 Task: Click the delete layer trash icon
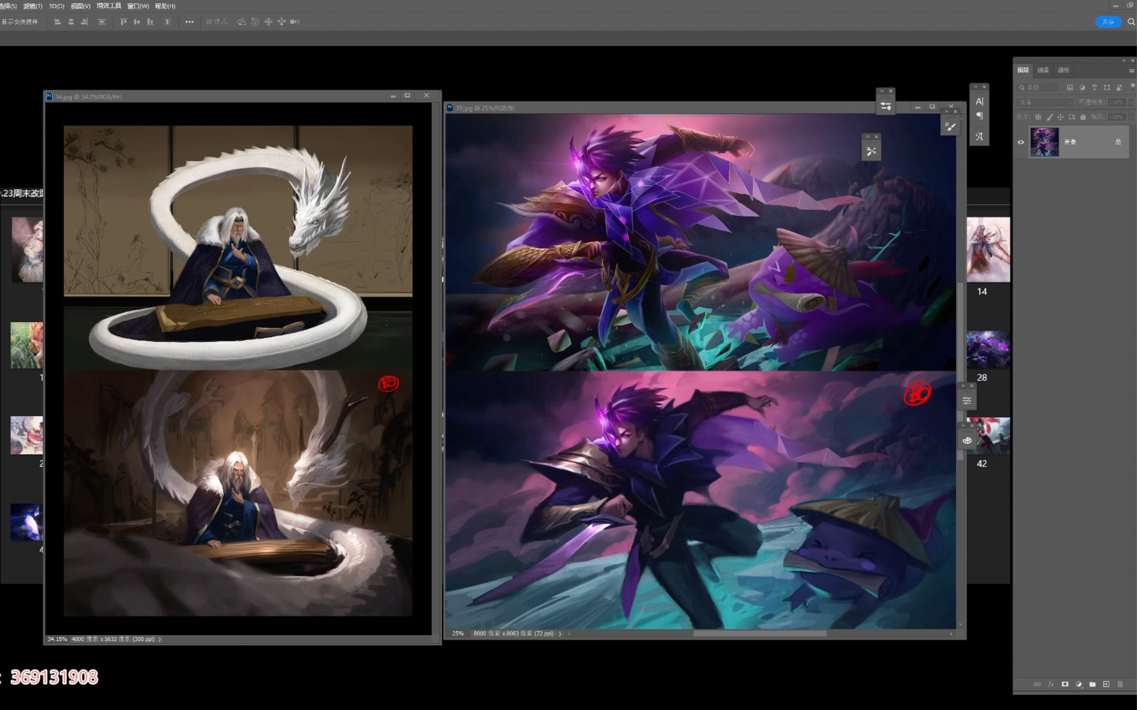tap(1120, 684)
